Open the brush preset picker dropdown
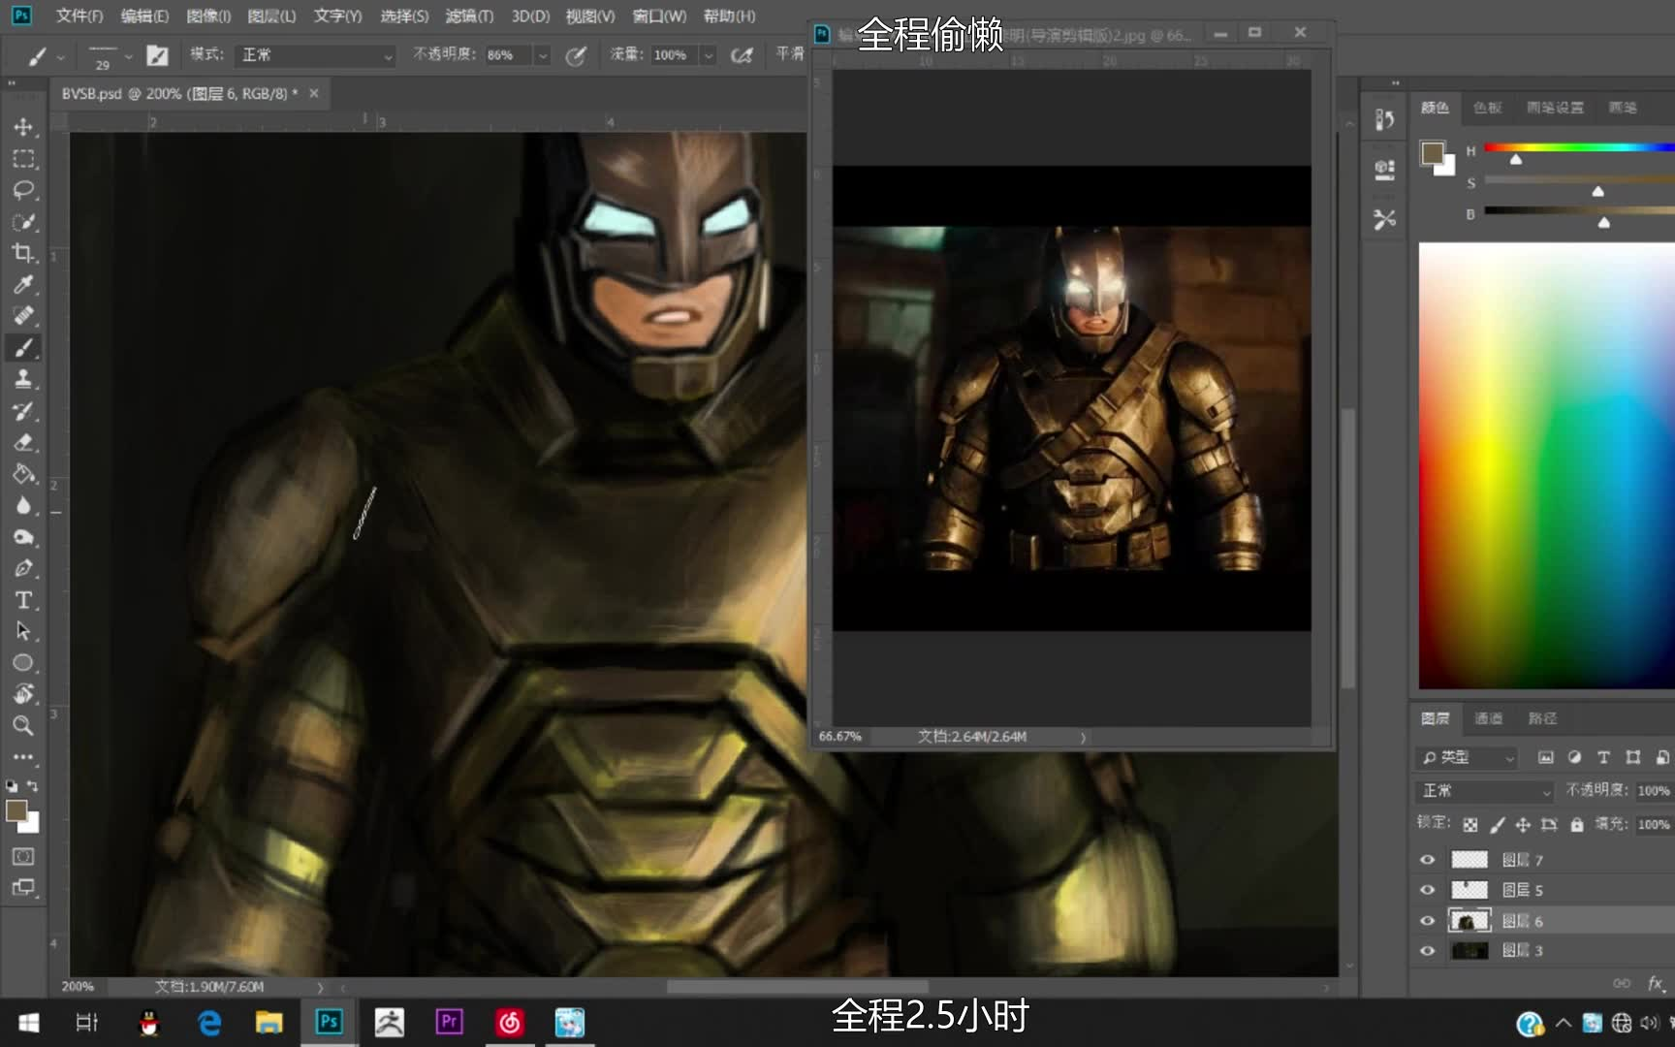This screenshot has height=1047, width=1675. click(x=127, y=56)
